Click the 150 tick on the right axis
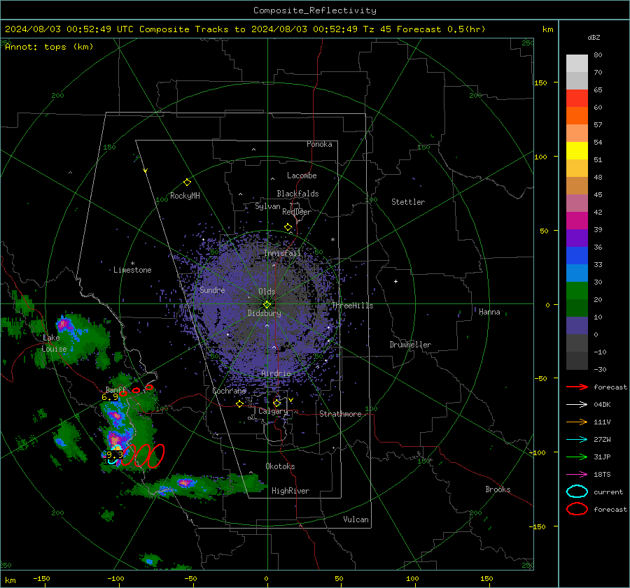 click(x=541, y=83)
